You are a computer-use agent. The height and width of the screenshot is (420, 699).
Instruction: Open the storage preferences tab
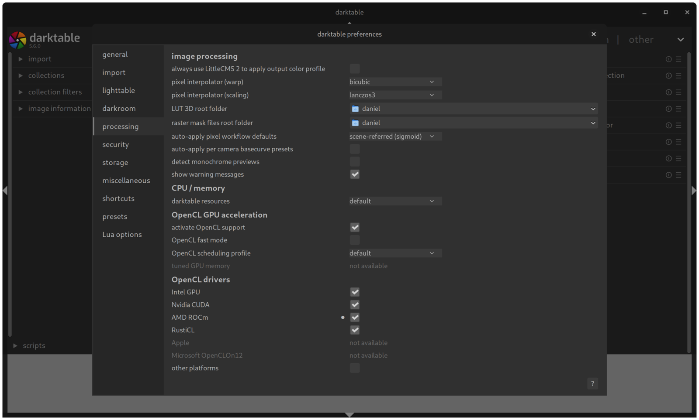[128, 162]
